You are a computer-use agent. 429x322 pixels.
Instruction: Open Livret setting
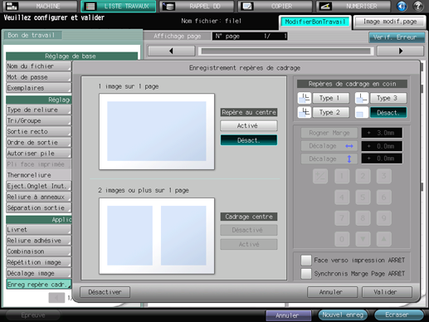[39, 230]
